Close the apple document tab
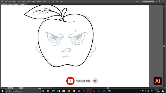 [26, 4]
